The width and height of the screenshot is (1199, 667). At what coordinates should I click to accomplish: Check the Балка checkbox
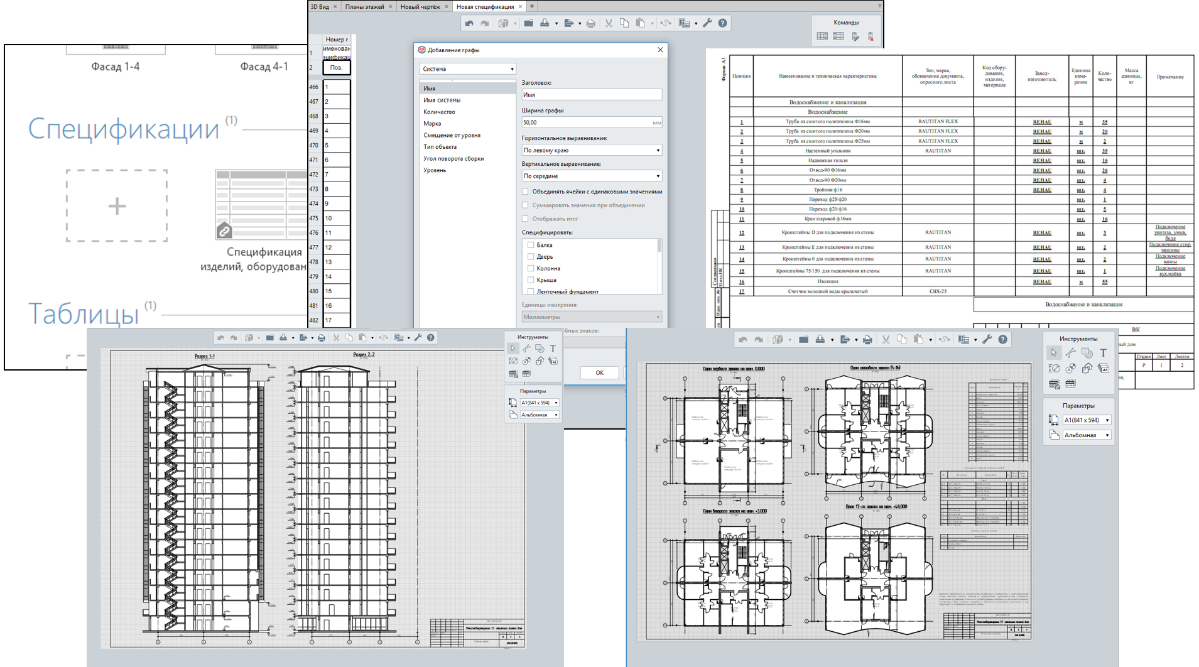tap(531, 245)
